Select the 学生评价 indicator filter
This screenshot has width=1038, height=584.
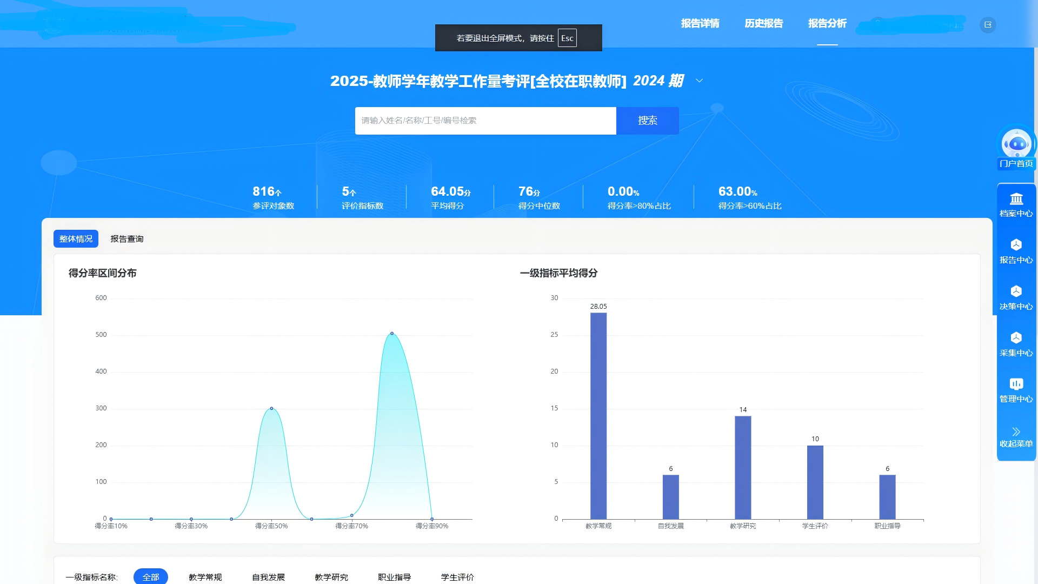pyautogui.click(x=457, y=577)
